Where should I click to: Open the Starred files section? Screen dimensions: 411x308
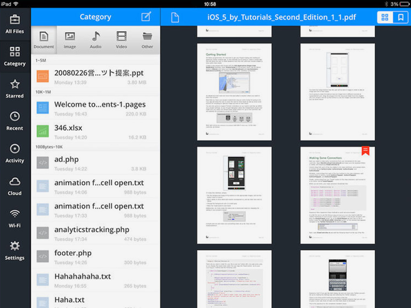click(15, 89)
